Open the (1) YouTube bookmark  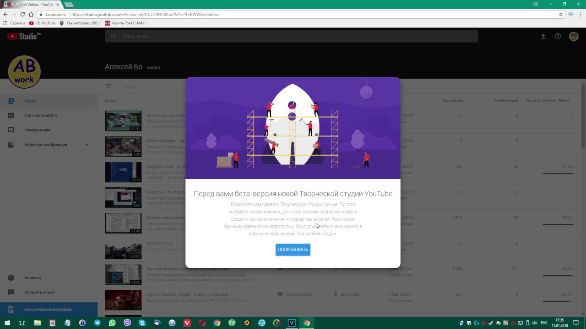(42, 23)
